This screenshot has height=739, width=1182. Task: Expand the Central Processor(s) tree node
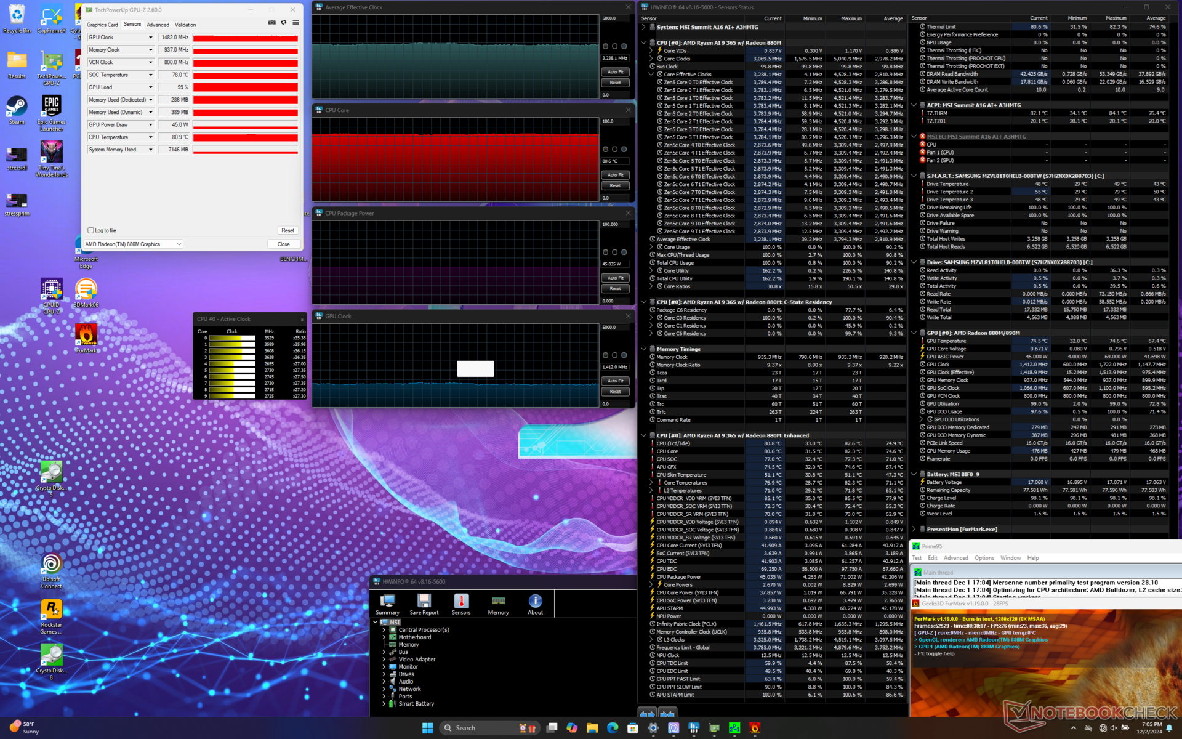(x=384, y=630)
